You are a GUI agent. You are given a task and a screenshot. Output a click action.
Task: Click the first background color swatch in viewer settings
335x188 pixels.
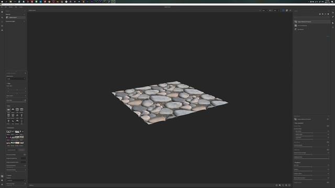pyautogui.click(x=23, y=158)
